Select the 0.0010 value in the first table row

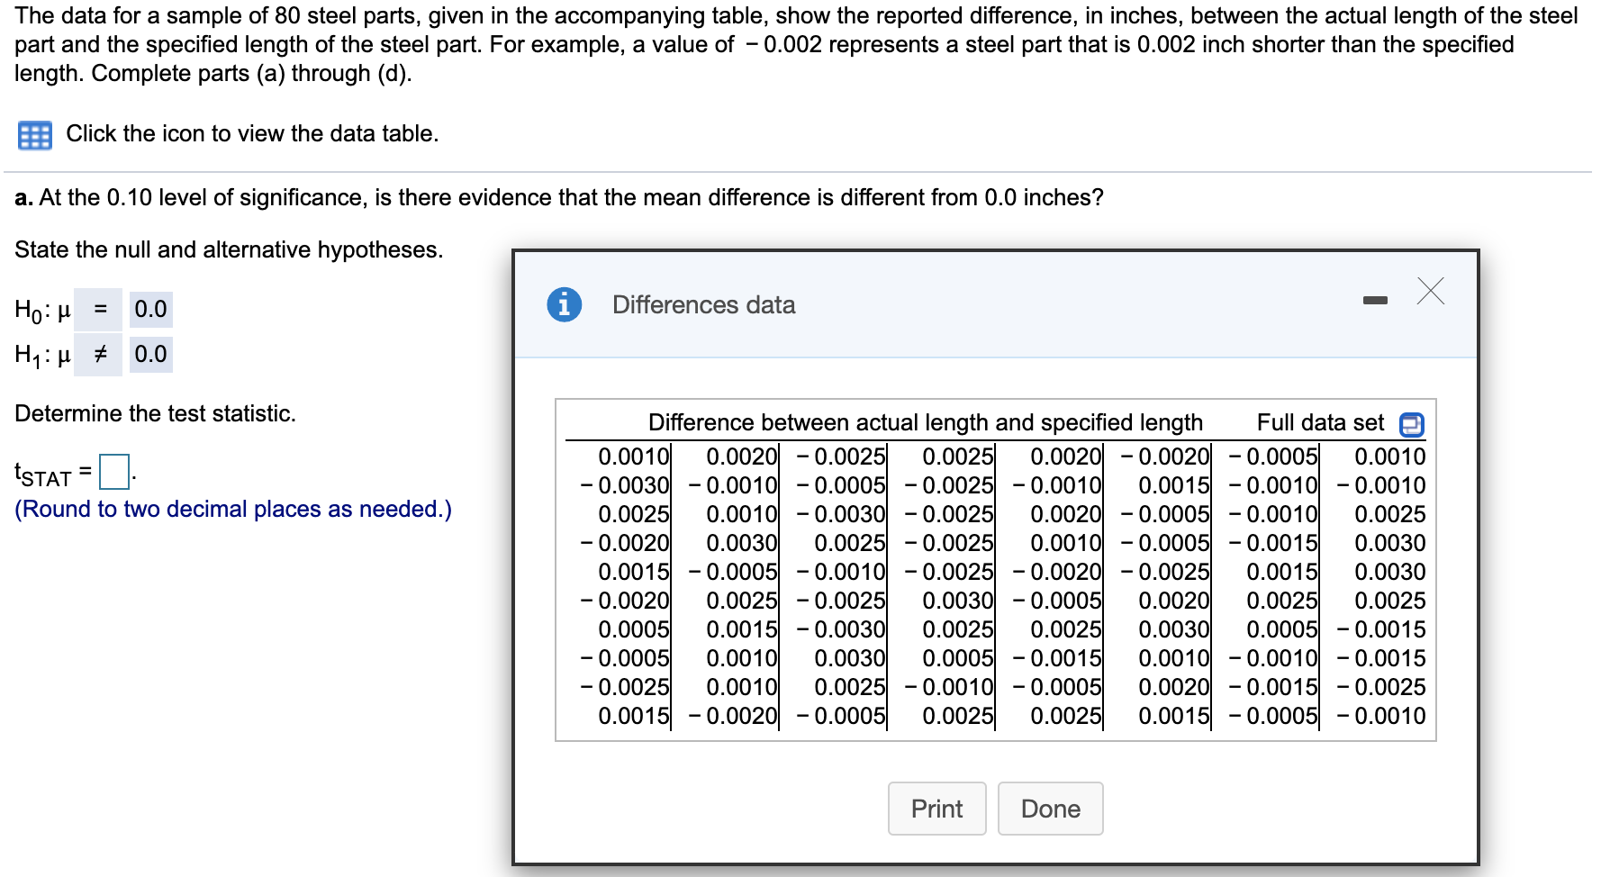click(630, 457)
